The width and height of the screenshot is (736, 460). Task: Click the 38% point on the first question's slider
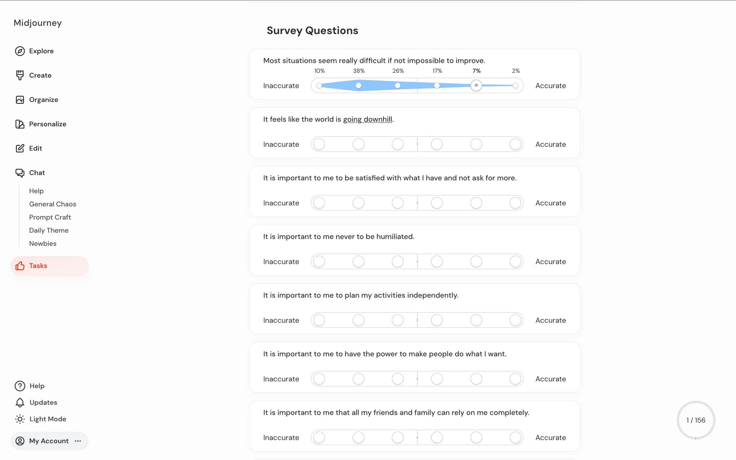[x=358, y=85]
